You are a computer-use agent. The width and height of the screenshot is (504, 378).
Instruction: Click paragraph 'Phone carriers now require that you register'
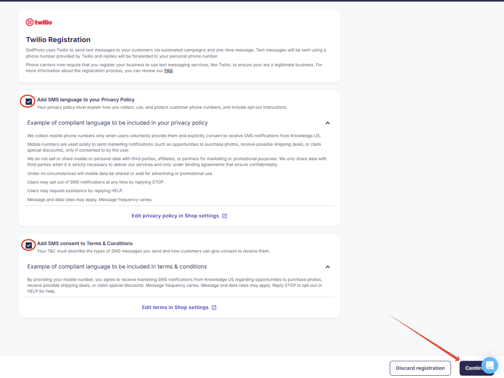pos(174,68)
